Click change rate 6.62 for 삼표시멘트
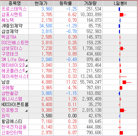 [73, 15]
